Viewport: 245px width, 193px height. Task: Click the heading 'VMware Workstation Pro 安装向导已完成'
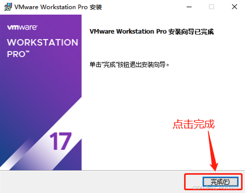click(x=152, y=32)
